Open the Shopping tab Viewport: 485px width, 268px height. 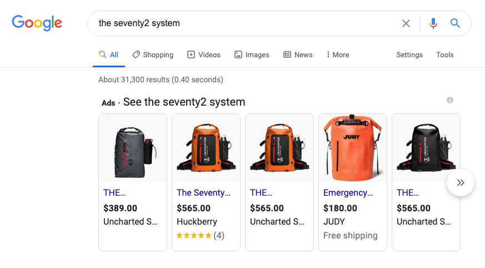[153, 55]
